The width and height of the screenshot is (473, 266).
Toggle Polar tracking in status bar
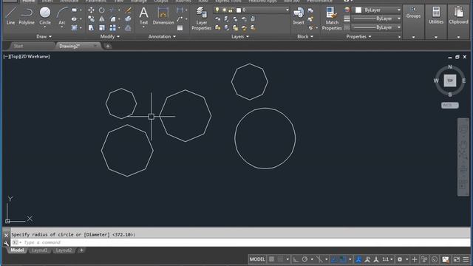coord(304,259)
